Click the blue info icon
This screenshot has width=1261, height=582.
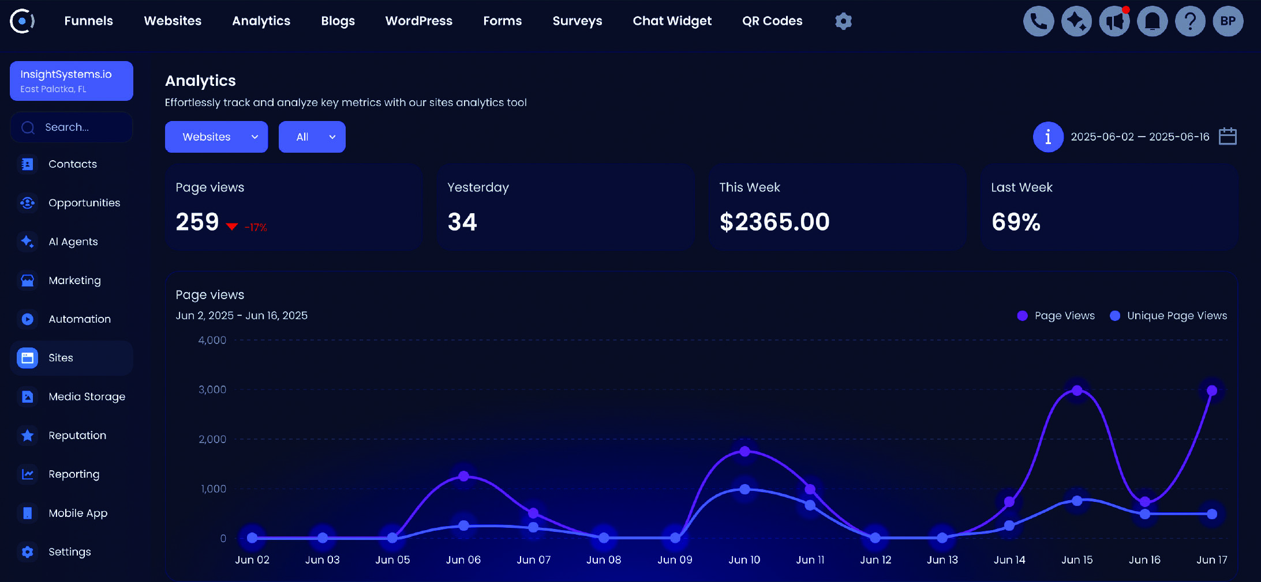point(1047,137)
